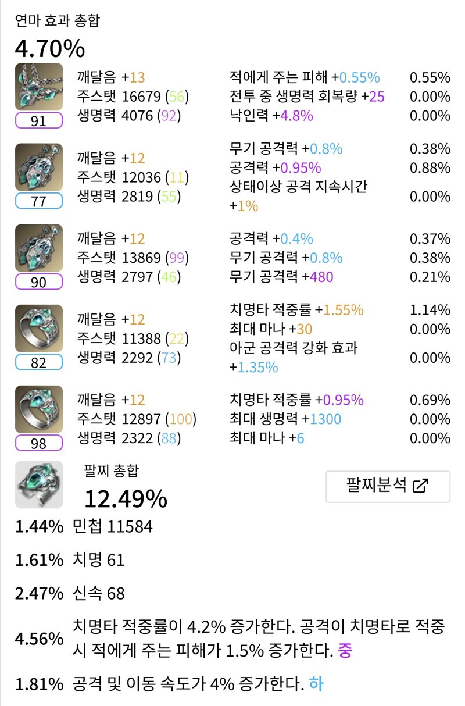Select the quality badge showing 91

pyautogui.click(x=39, y=120)
